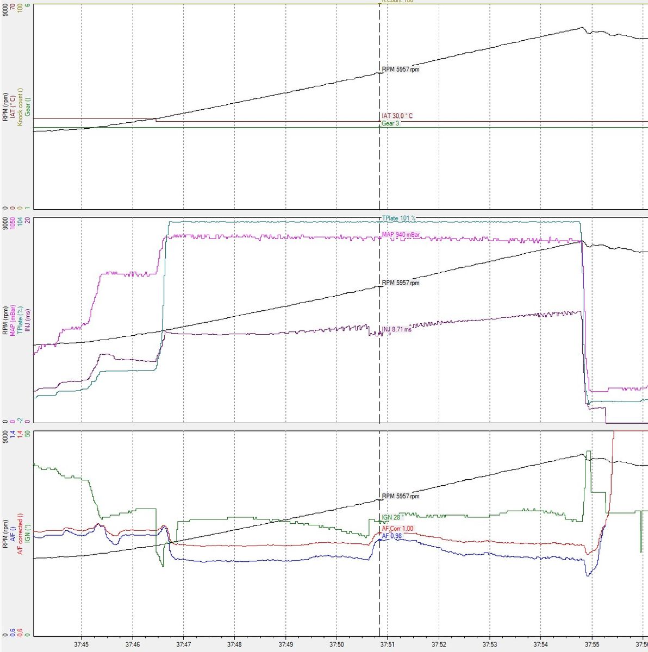Click the 37:47 time axis tick
The width and height of the screenshot is (648, 652).
pyautogui.click(x=183, y=644)
